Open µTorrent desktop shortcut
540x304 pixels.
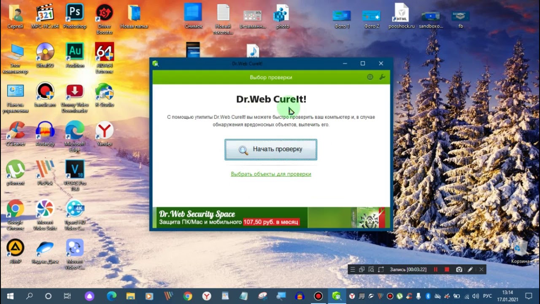tap(16, 173)
